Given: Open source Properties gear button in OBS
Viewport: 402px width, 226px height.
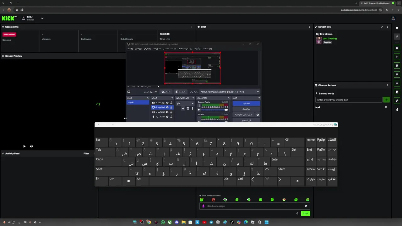Looking at the screenshot, I should coord(166,92).
